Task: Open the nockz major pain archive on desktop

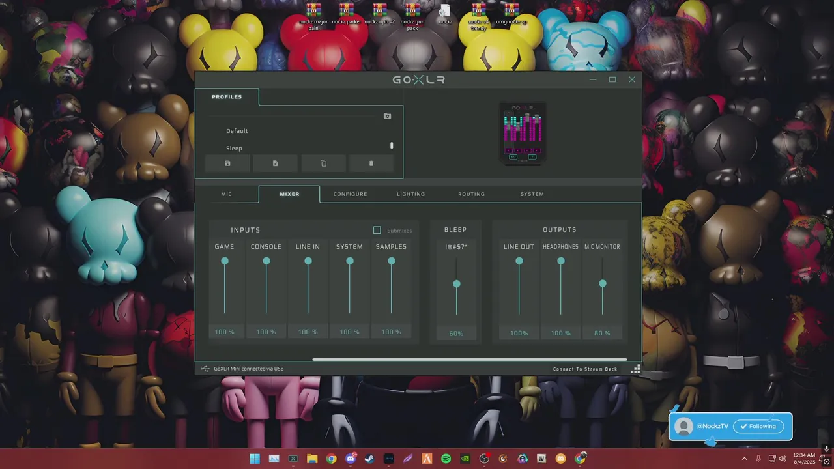Action: [313, 17]
